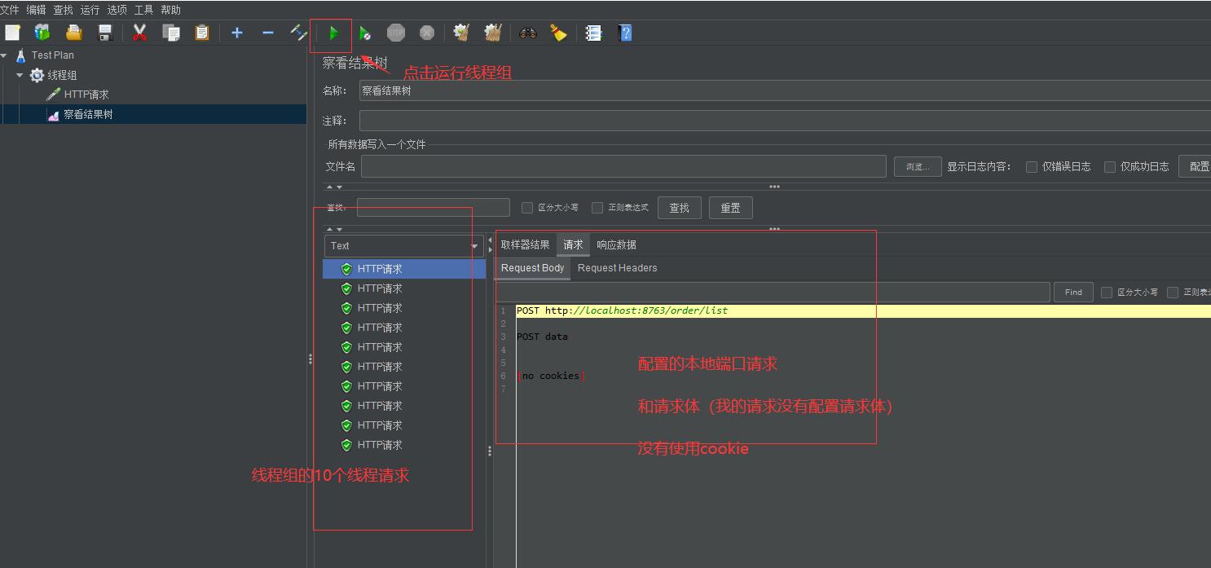Image resolution: width=1211 pixels, height=568 pixels.
Task: Select the Request Body sub-tab
Action: pos(532,268)
